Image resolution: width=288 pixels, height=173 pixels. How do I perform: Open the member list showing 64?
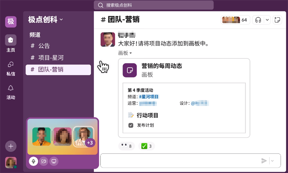point(235,20)
